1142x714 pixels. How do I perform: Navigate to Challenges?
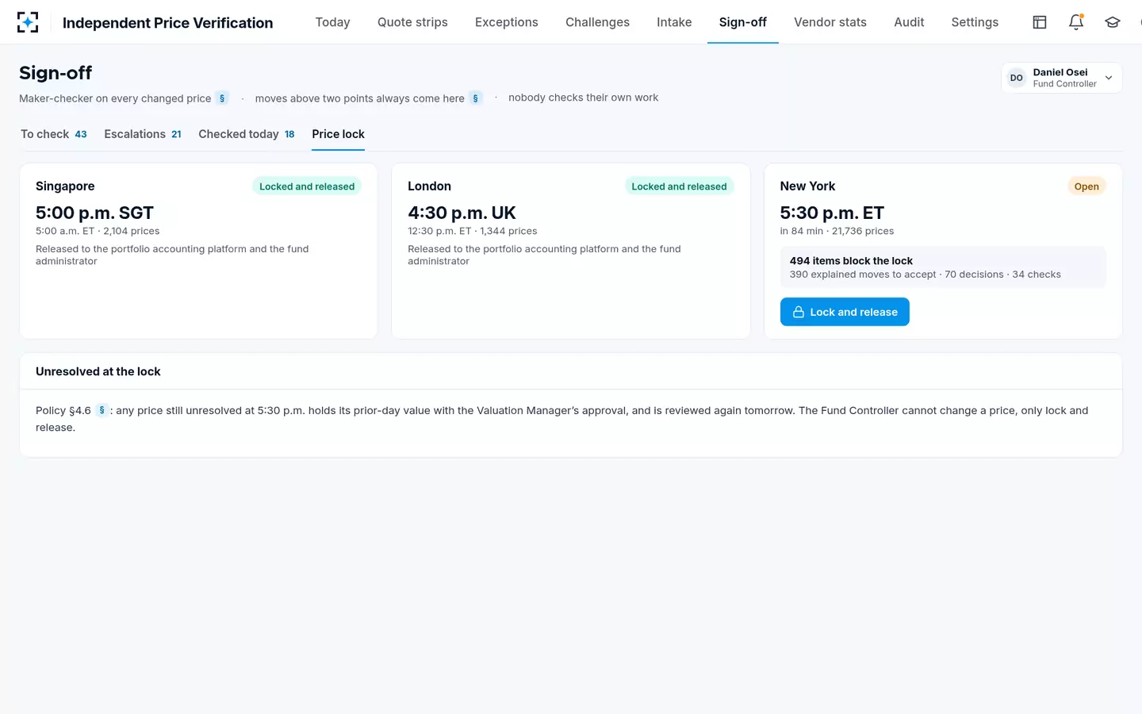[597, 22]
